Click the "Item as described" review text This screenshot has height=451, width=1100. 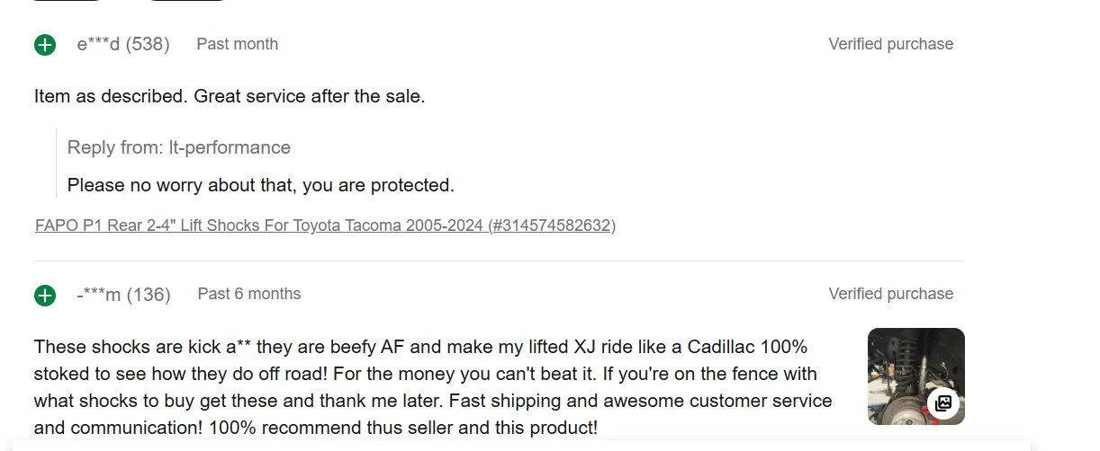[x=230, y=96]
